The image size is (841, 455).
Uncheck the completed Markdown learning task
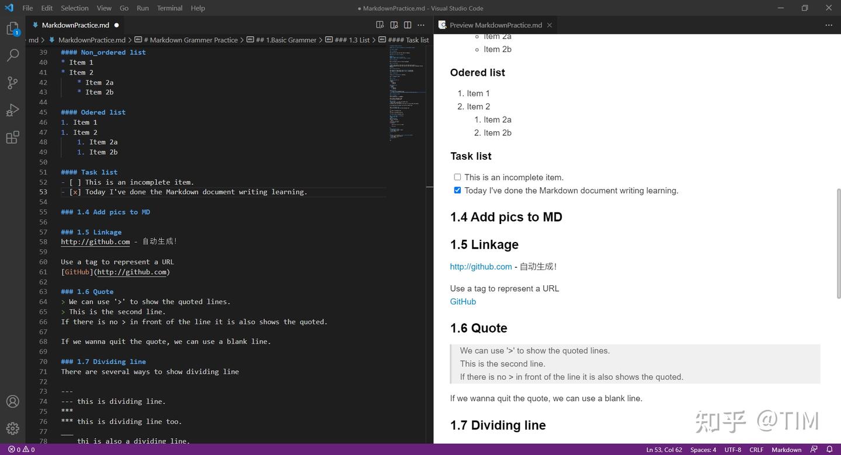[x=457, y=190]
